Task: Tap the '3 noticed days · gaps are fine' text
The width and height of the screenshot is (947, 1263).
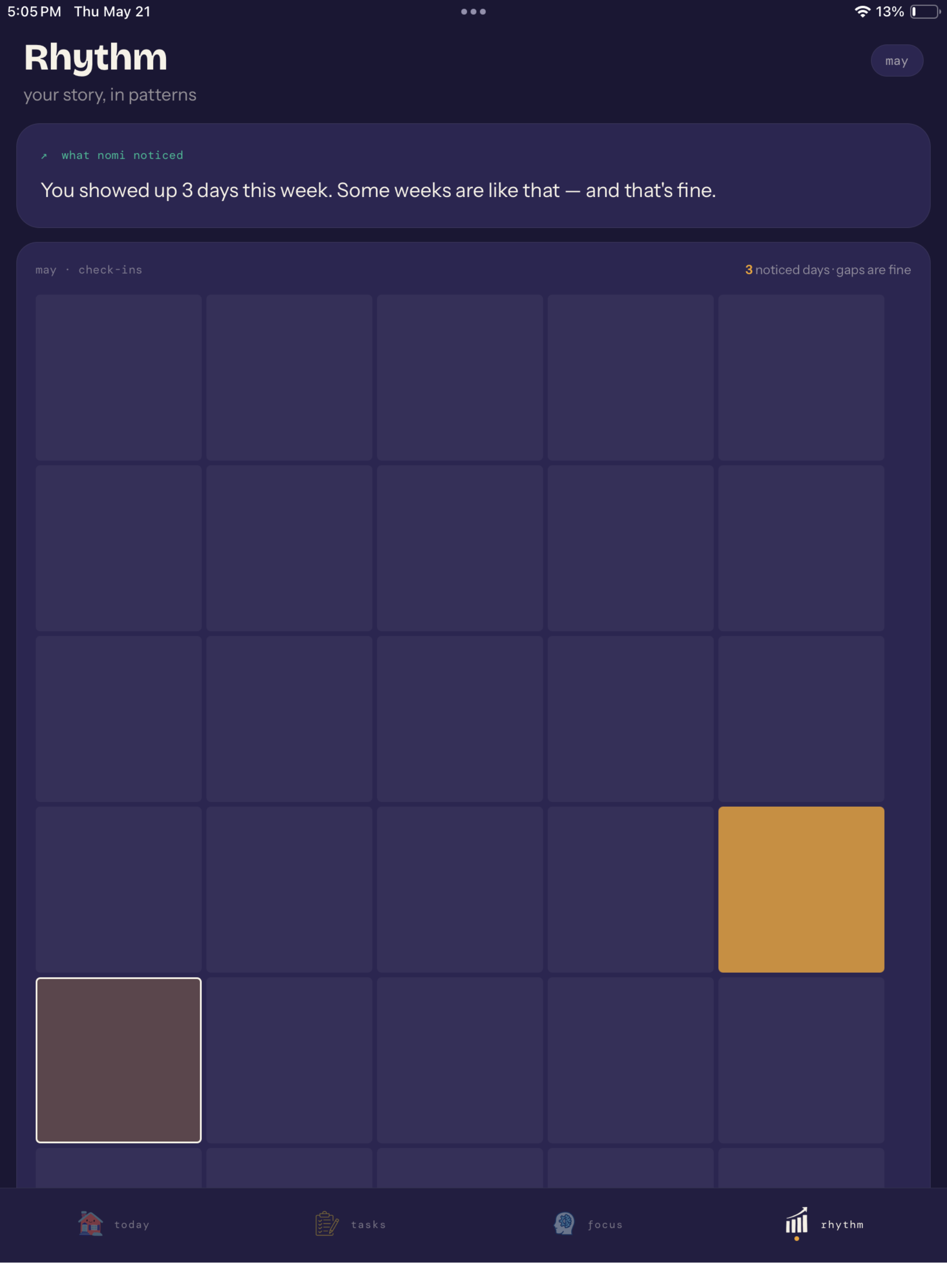Action: click(828, 270)
